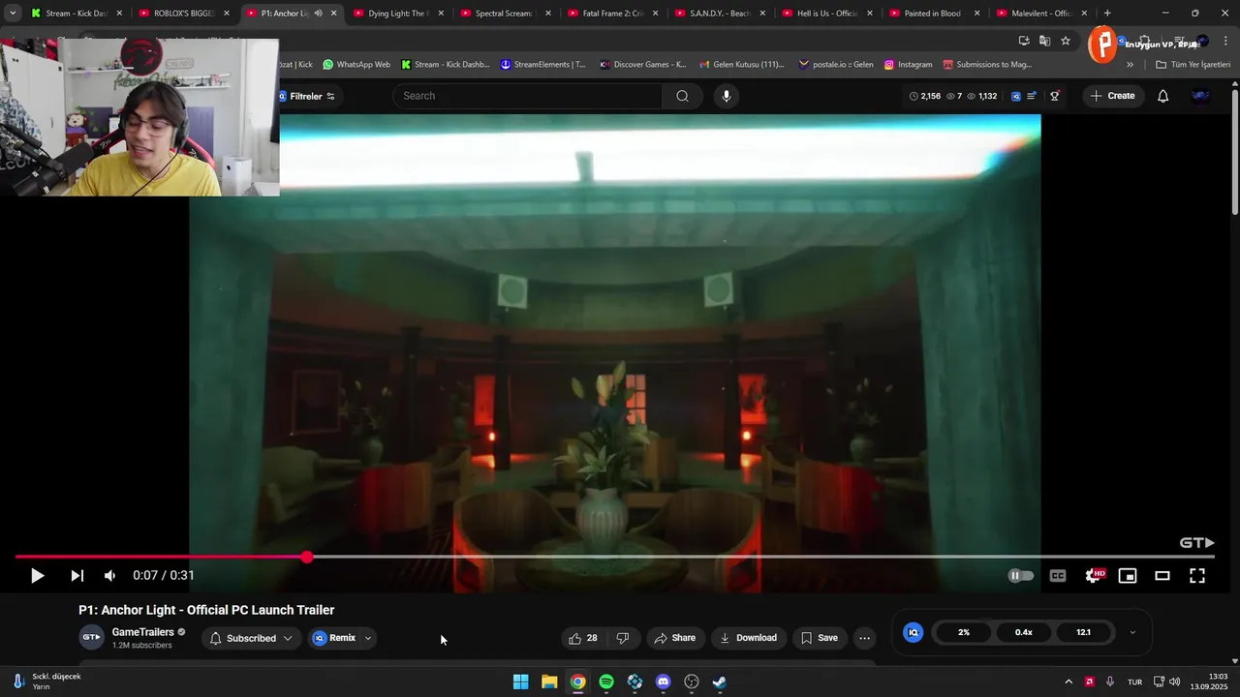Switch to the Dying Light tab
This screenshot has height=697, width=1240.
tap(398, 14)
